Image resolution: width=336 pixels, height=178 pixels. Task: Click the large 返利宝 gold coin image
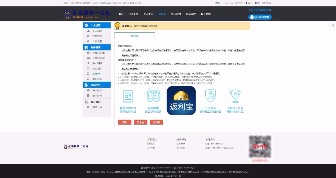pos(181,101)
